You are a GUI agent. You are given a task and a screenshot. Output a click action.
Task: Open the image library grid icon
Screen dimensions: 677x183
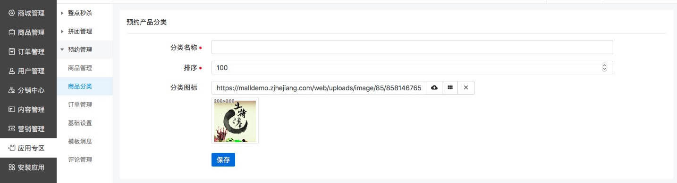450,88
